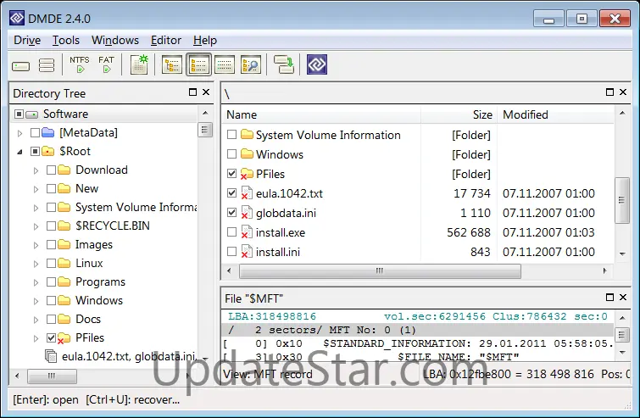Viewport: 640px width, 418px height.
Task: Start NTFS search toolbar button
Action: tap(79, 64)
